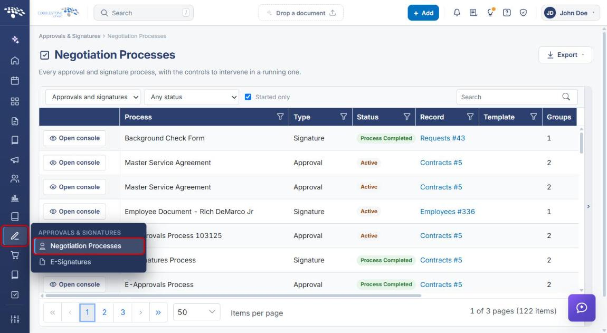The width and height of the screenshot is (607, 333).
Task: Go to Home from the sidebar
Action: [15, 60]
